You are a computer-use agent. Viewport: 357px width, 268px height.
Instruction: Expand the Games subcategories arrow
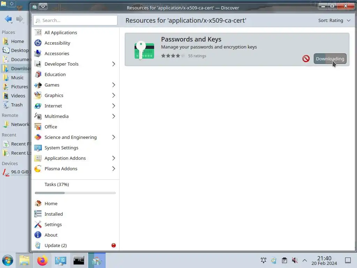click(x=114, y=85)
